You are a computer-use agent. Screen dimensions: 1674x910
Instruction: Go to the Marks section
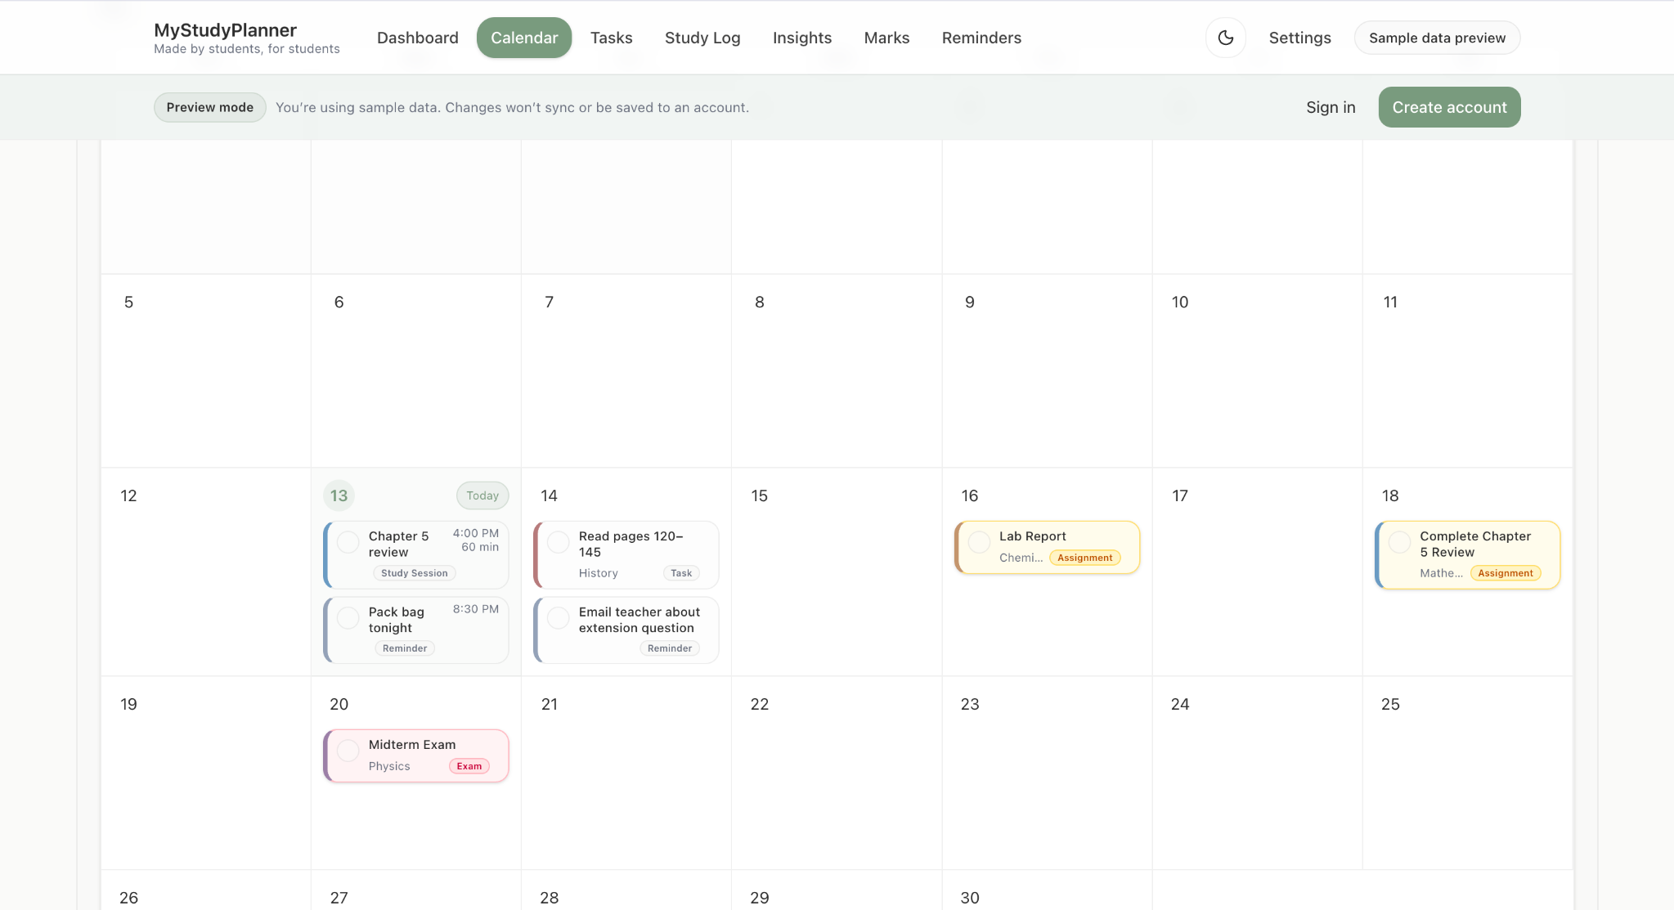coord(886,38)
